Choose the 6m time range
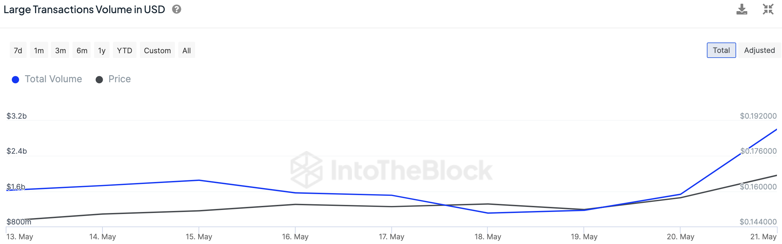This screenshot has height=244, width=782. (x=82, y=50)
